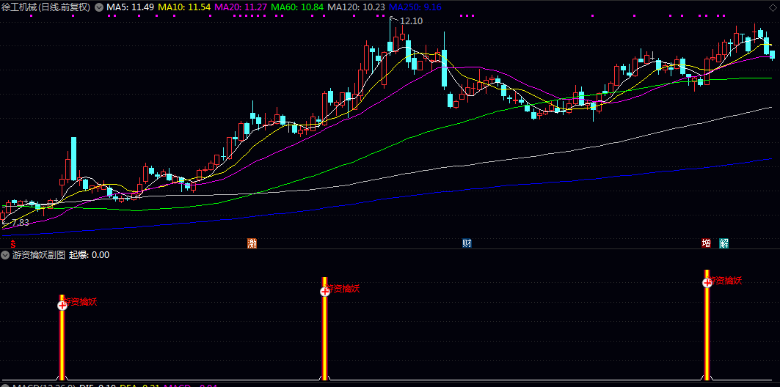
Task: Open the 游资擒妖副图 indicator dropdown arrow
Action: pyautogui.click(x=6, y=255)
